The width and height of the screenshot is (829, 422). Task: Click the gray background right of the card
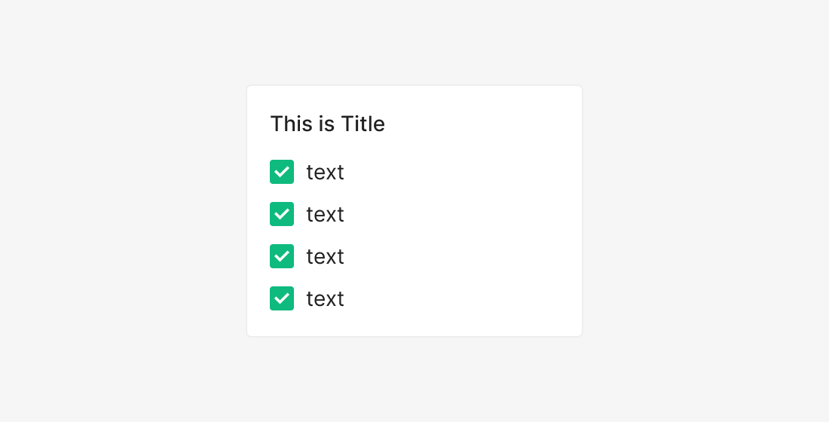pos(708,211)
